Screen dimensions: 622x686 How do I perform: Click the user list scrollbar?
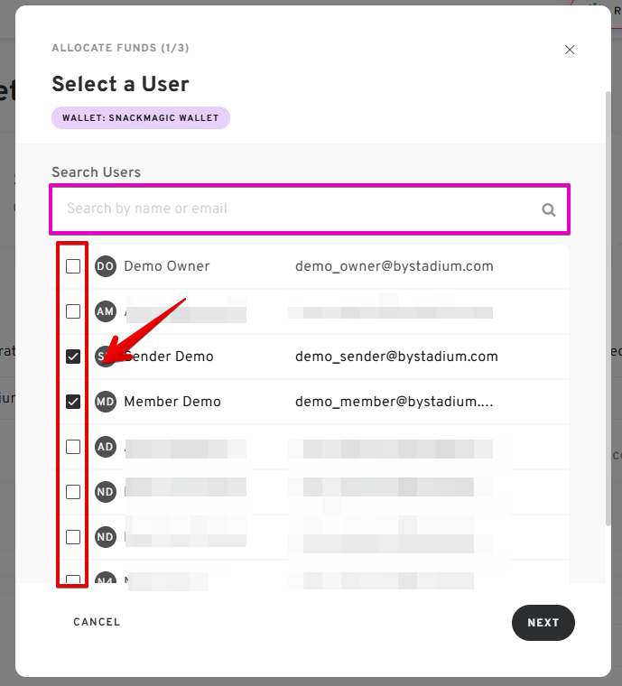pos(607,307)
